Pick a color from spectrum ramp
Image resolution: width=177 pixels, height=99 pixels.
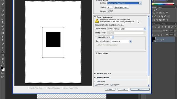click(163, 4)
